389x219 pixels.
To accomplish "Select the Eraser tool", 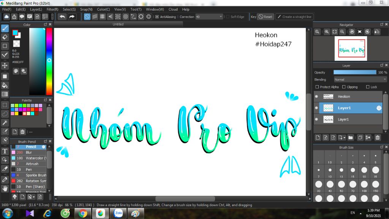I will [x=5, y=37].
